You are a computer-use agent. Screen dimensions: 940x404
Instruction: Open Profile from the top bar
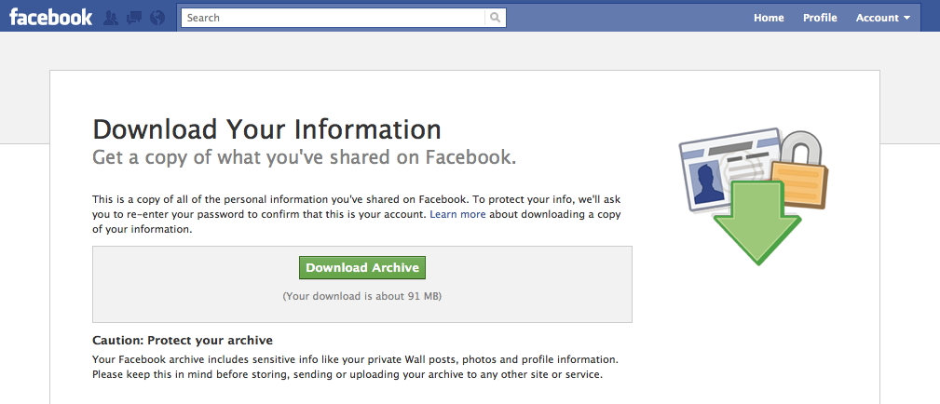(820, 18)
